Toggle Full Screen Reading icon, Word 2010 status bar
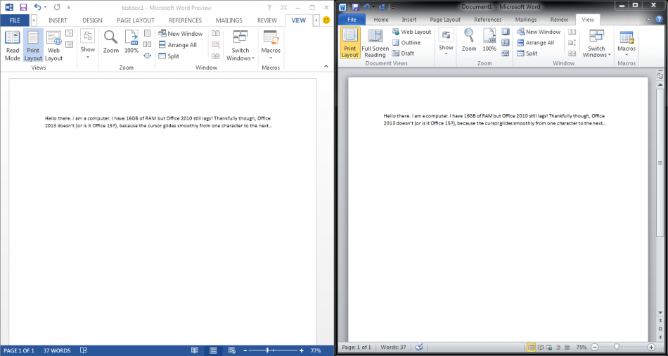Viewport: 668px width, 356px height. [x=541, y=348]
